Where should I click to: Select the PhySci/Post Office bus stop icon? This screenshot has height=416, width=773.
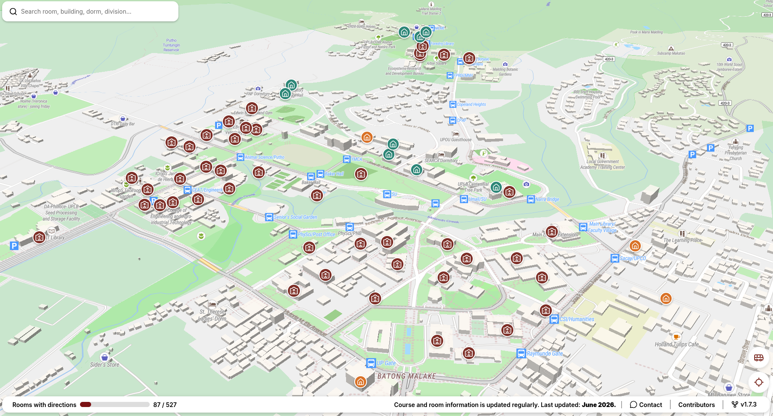[x=293, y=234]
